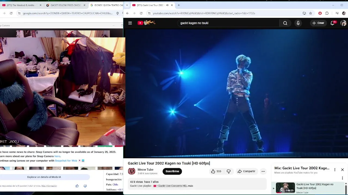
Task: Thumbs-up the Google AI answer
Action: [x=77, y=186]
